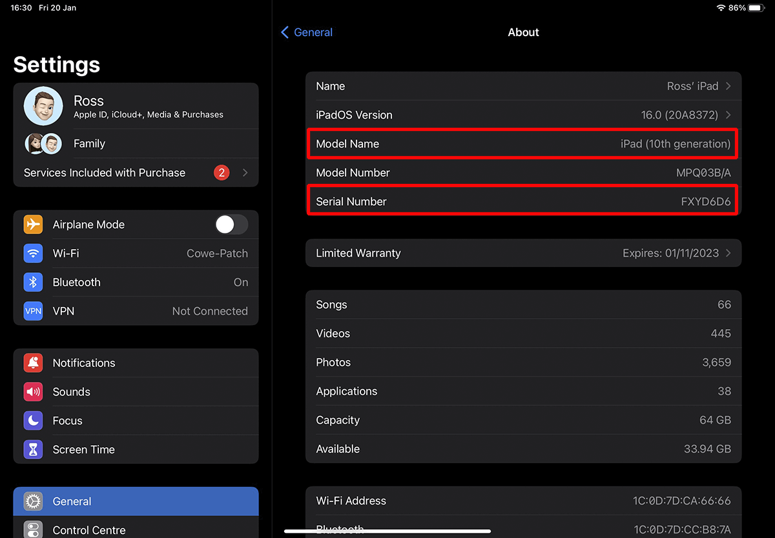Open Ross Apple ID account
Viewport: 775px width, 538px height.
click(x=136, y=106)
